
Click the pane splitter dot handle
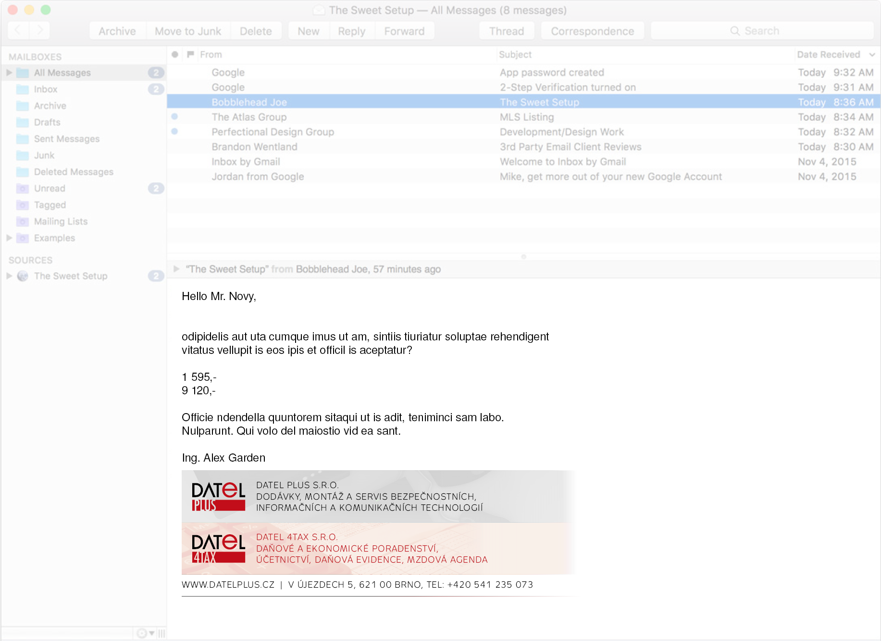click(x=524, y=257)
